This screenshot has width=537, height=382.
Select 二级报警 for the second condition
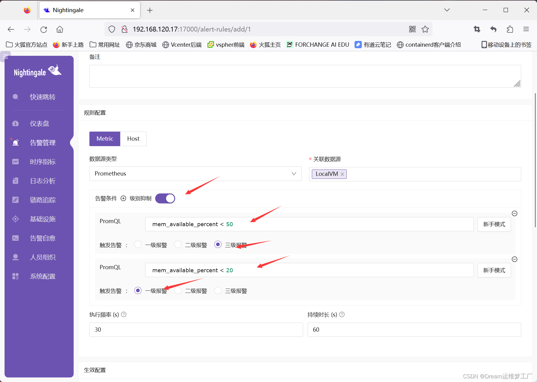point(178,290)
